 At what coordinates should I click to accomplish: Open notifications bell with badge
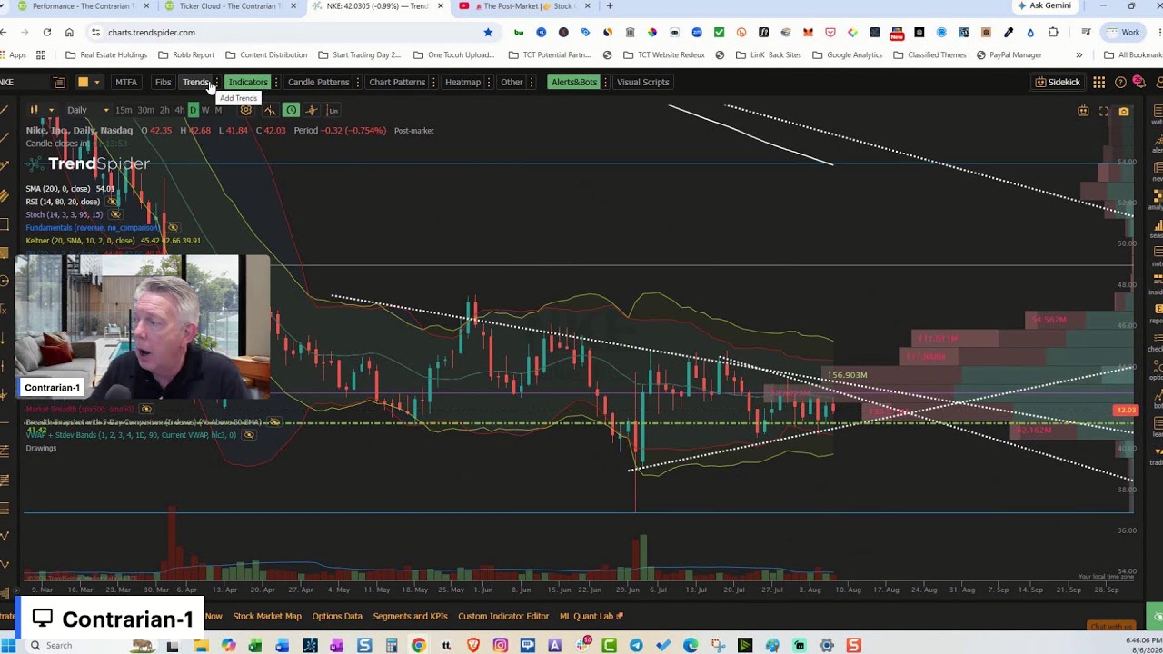pyautogui.click(x=1138, y=82)
